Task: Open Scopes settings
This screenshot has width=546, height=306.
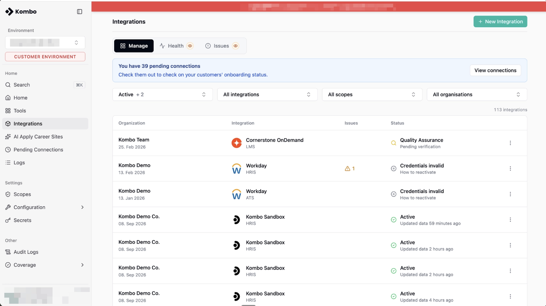Action: coord(45,194)
